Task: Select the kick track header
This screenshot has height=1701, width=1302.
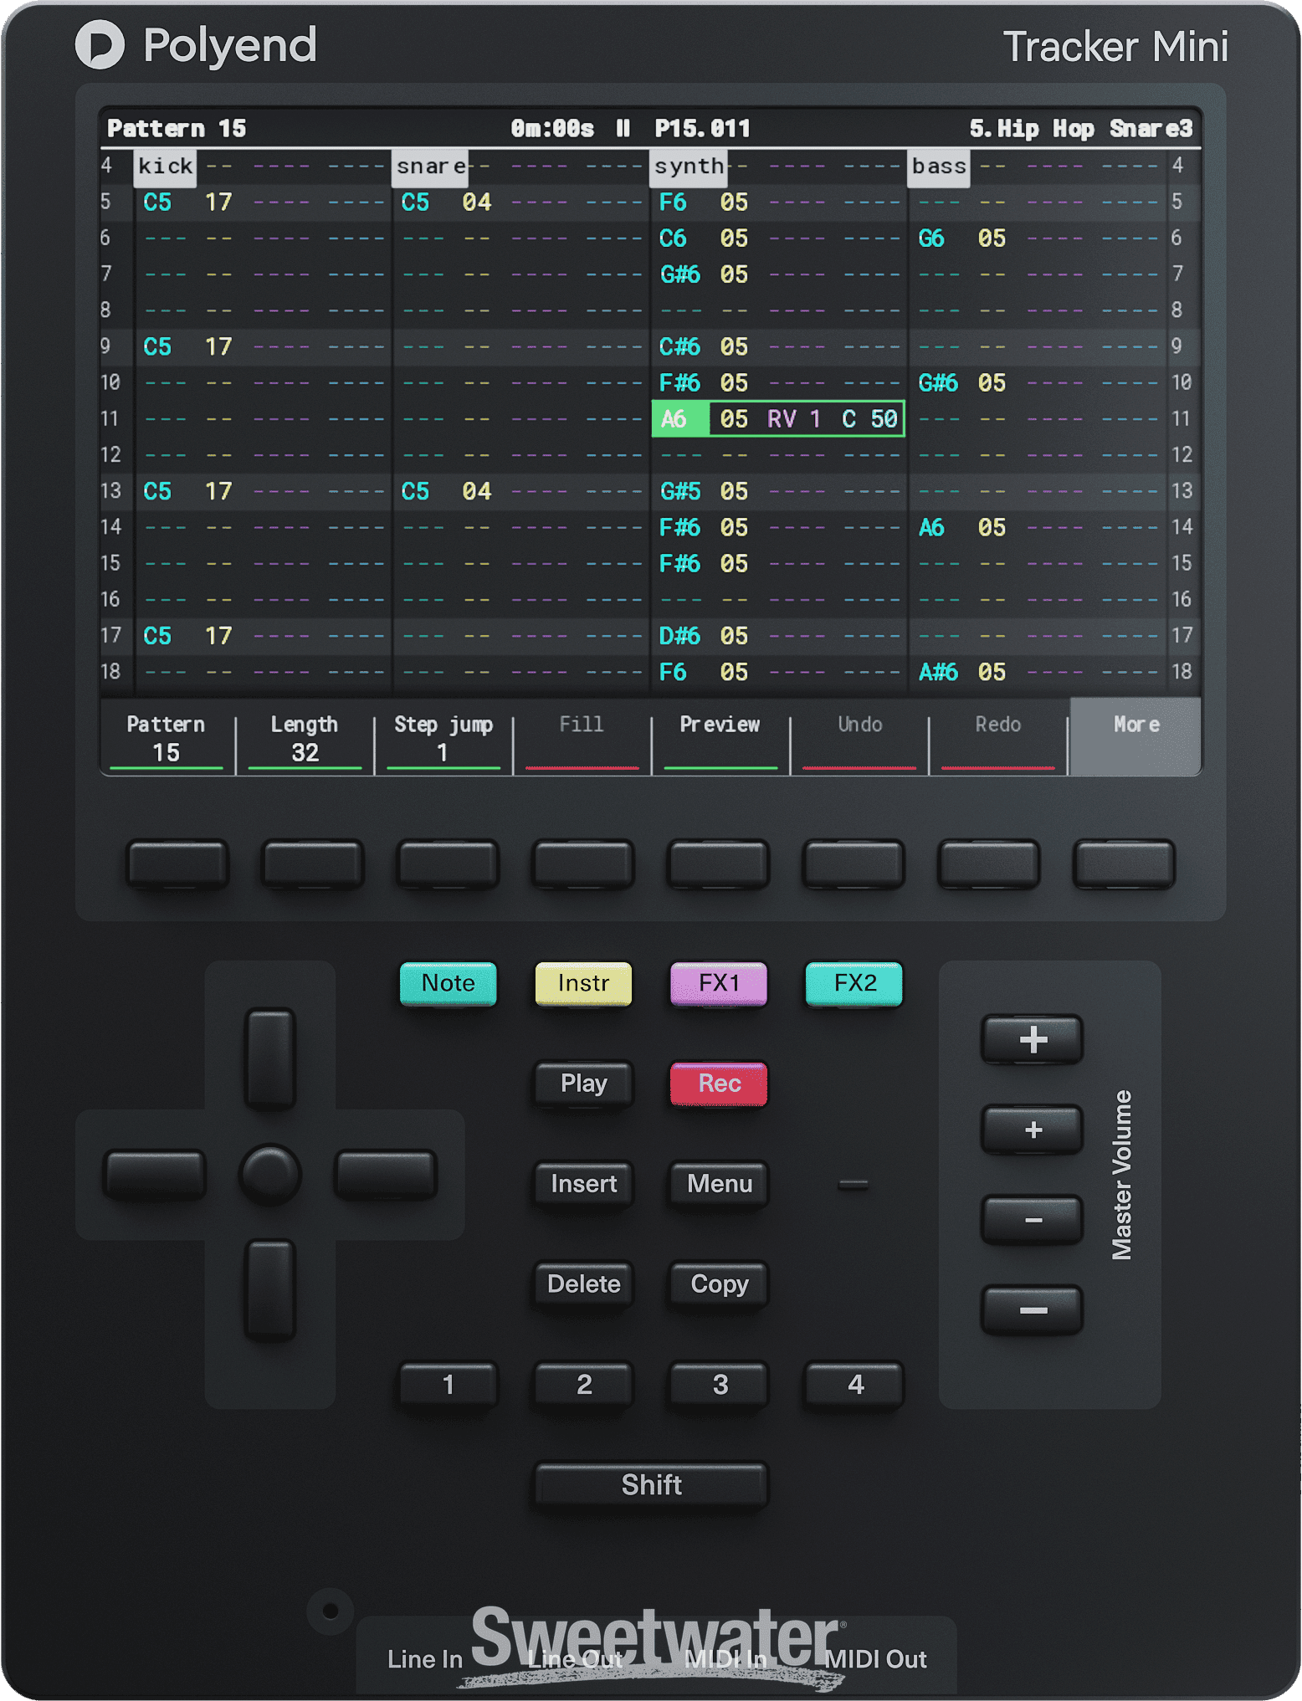Action: click(x=165, y=167)
